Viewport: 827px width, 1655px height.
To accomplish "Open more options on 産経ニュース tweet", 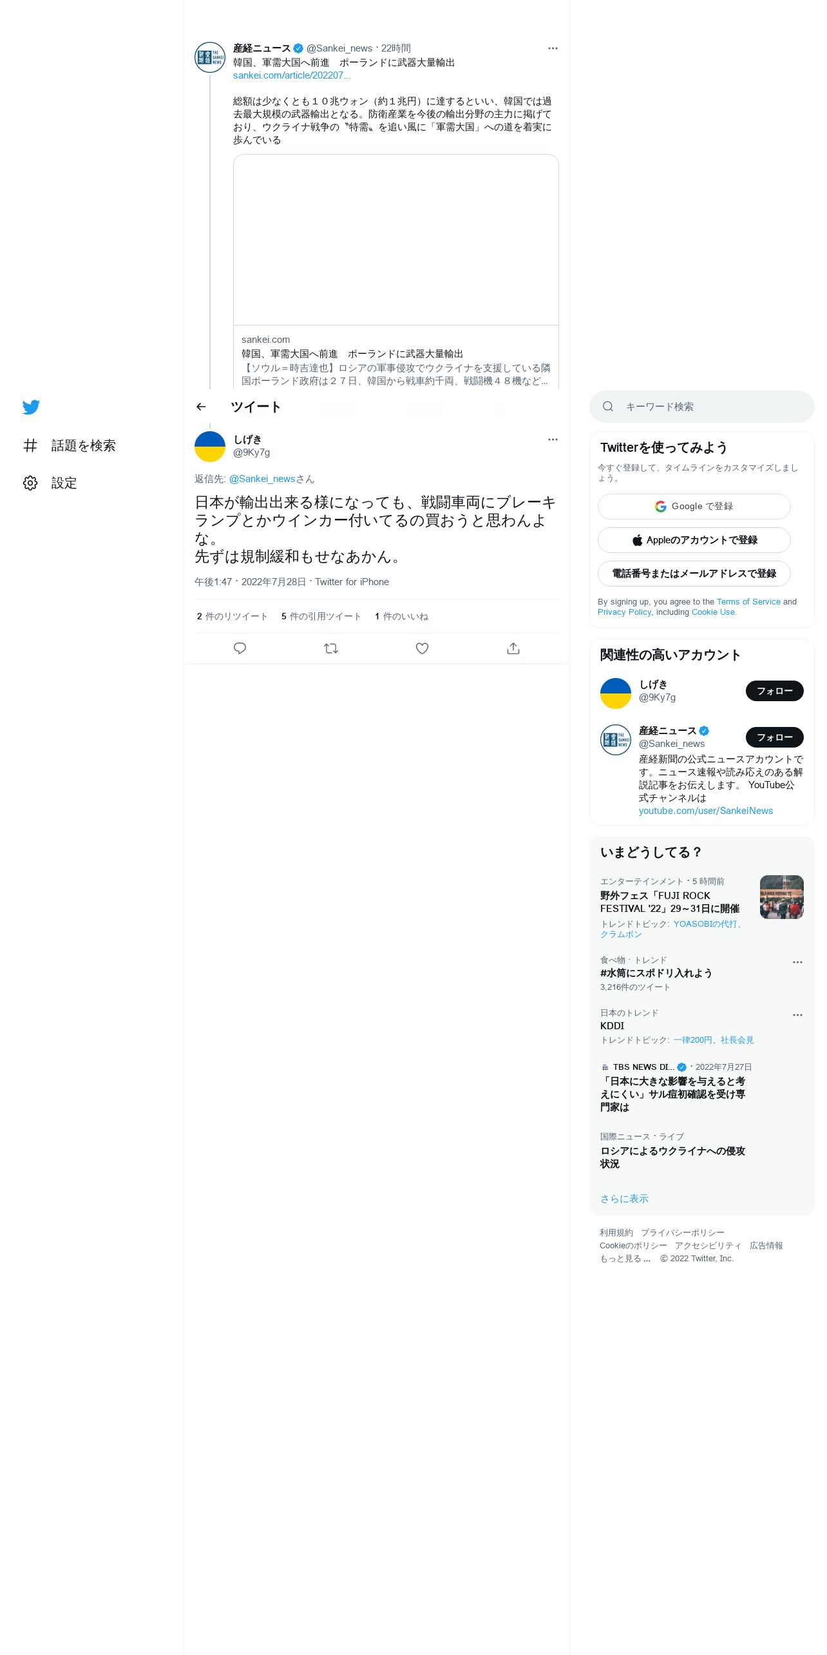I will click(x=553, y=48).
